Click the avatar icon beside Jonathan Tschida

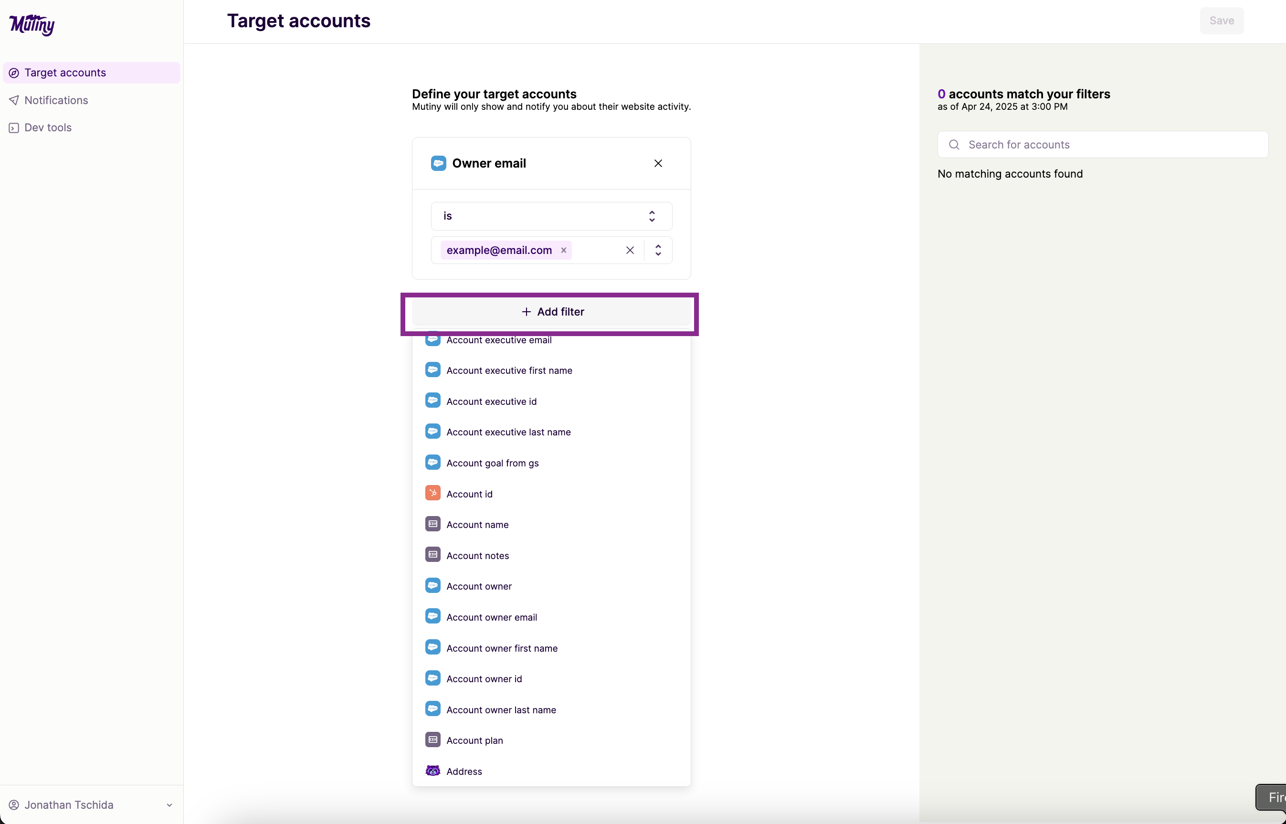(x=14, y=805)
